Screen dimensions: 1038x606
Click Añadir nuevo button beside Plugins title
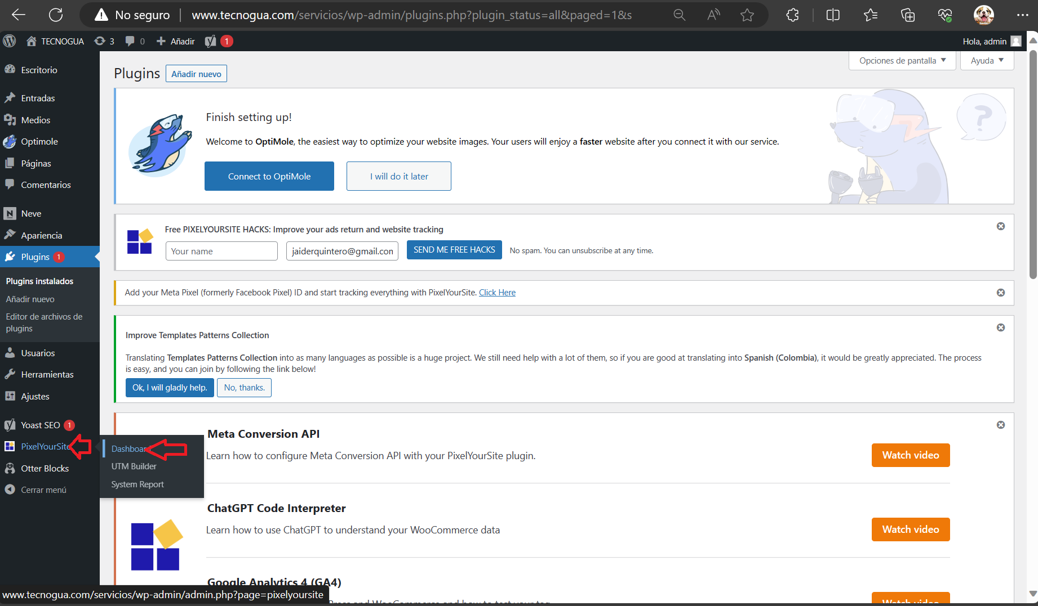(196, 74)
